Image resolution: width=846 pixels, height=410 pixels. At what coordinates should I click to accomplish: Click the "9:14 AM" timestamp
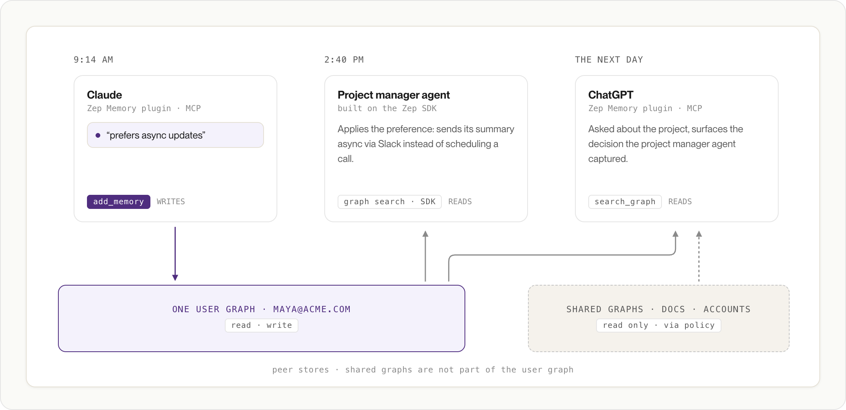tap(93, 59)
